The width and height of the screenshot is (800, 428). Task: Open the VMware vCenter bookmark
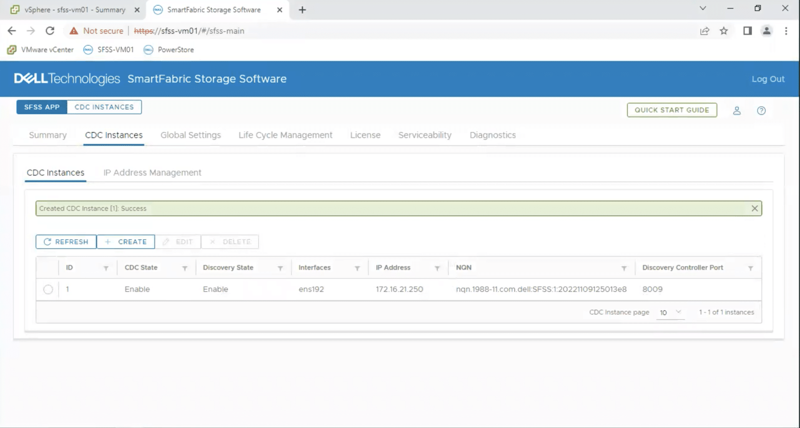pyautogui.click(x=40, y=50)
